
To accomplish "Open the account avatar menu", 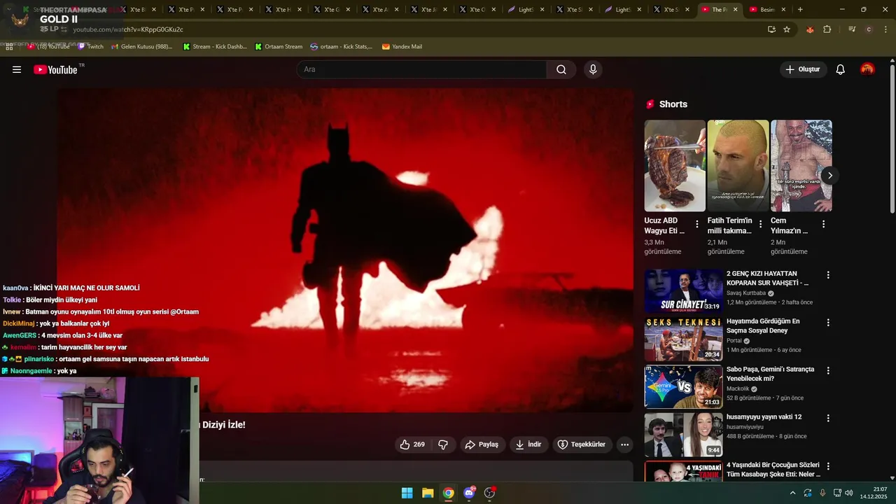I will coord(867,69).
